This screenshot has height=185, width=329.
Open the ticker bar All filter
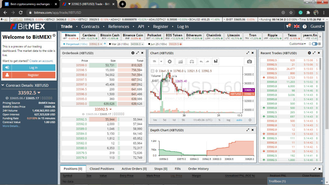pos(6,19)
